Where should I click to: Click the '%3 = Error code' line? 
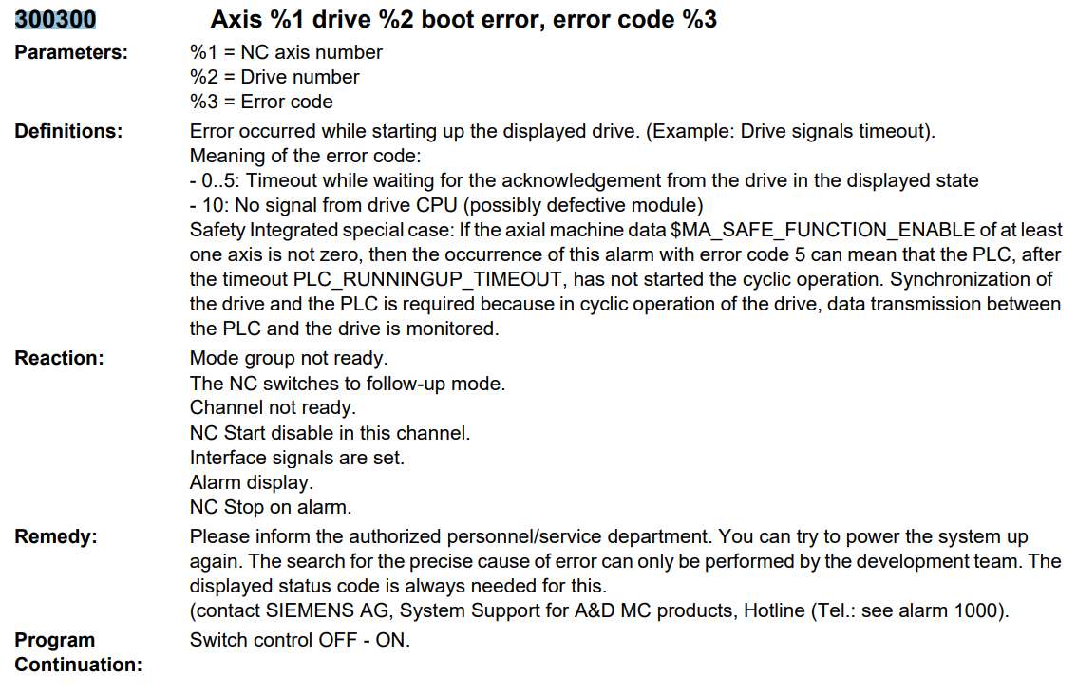(261, 102)
